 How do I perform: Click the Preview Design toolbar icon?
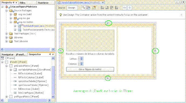tap(94, 8)
